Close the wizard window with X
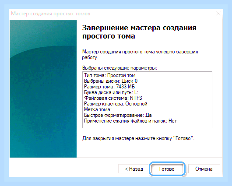The width and height of the screenshot is (232, 186). coord(218,13)
